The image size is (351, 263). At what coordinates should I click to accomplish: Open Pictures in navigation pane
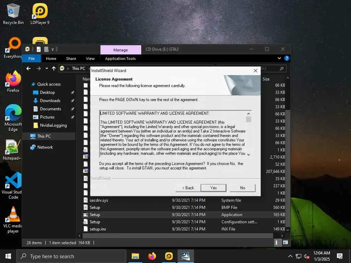point(47,117)
